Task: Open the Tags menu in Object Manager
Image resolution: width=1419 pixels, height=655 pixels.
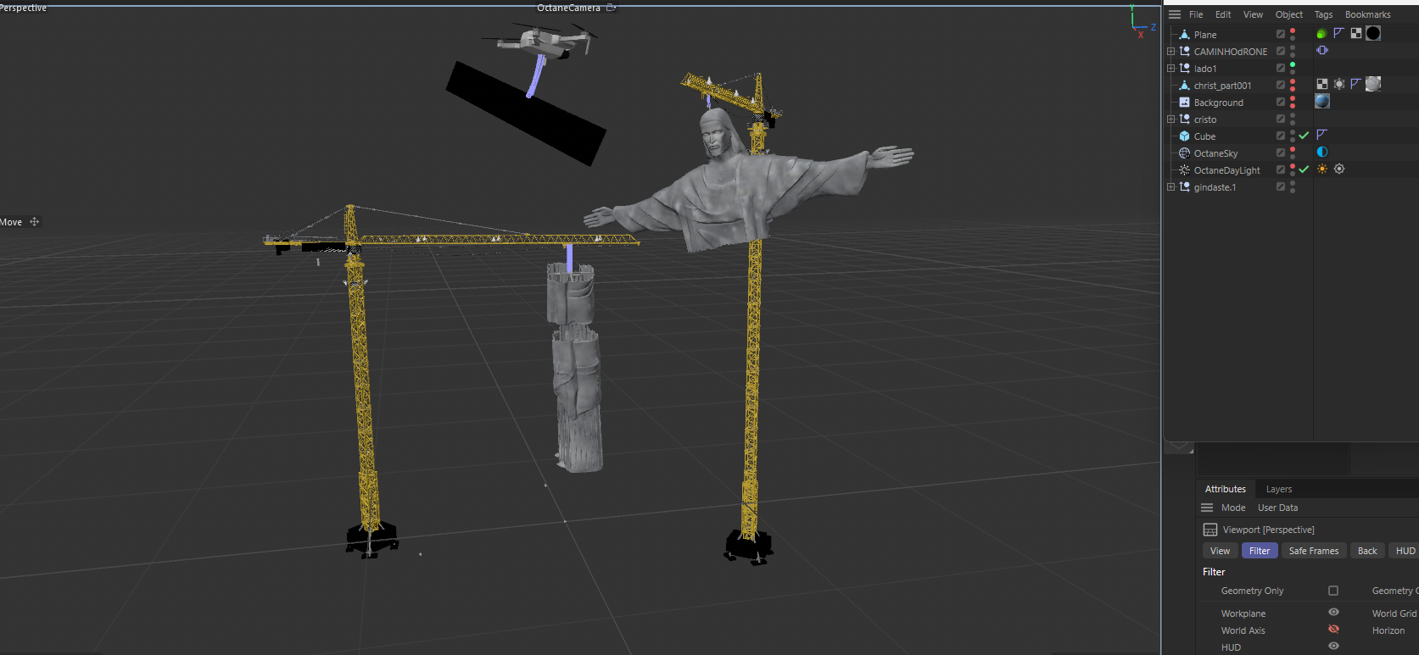Action: pos(1324,14)
